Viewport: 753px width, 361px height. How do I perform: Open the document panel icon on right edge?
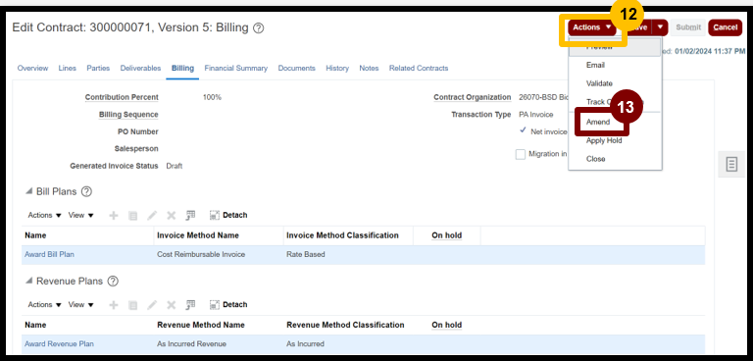[731, 164]
